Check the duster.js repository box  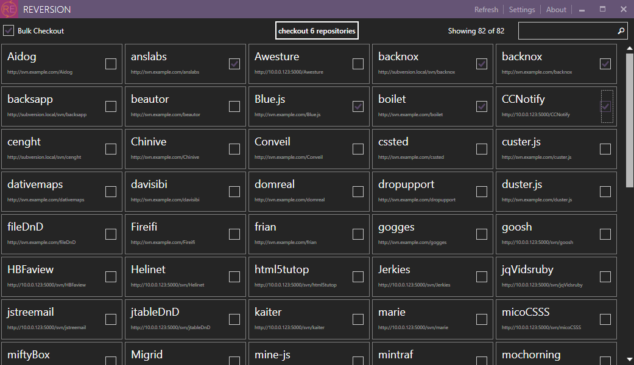pos(605,192)
